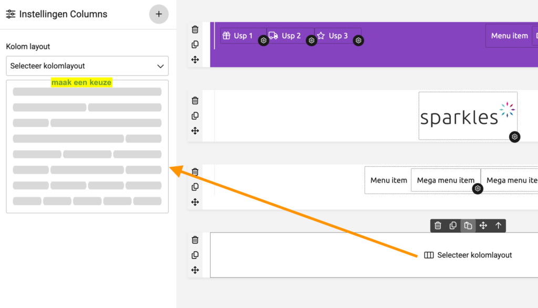Choose the single full-width column layout

click(x=87, y=92)
